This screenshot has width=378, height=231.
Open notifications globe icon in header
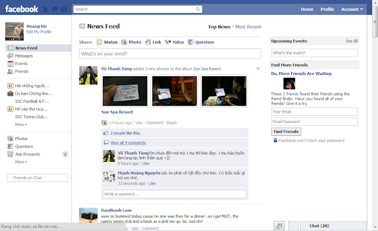point(64,9)
